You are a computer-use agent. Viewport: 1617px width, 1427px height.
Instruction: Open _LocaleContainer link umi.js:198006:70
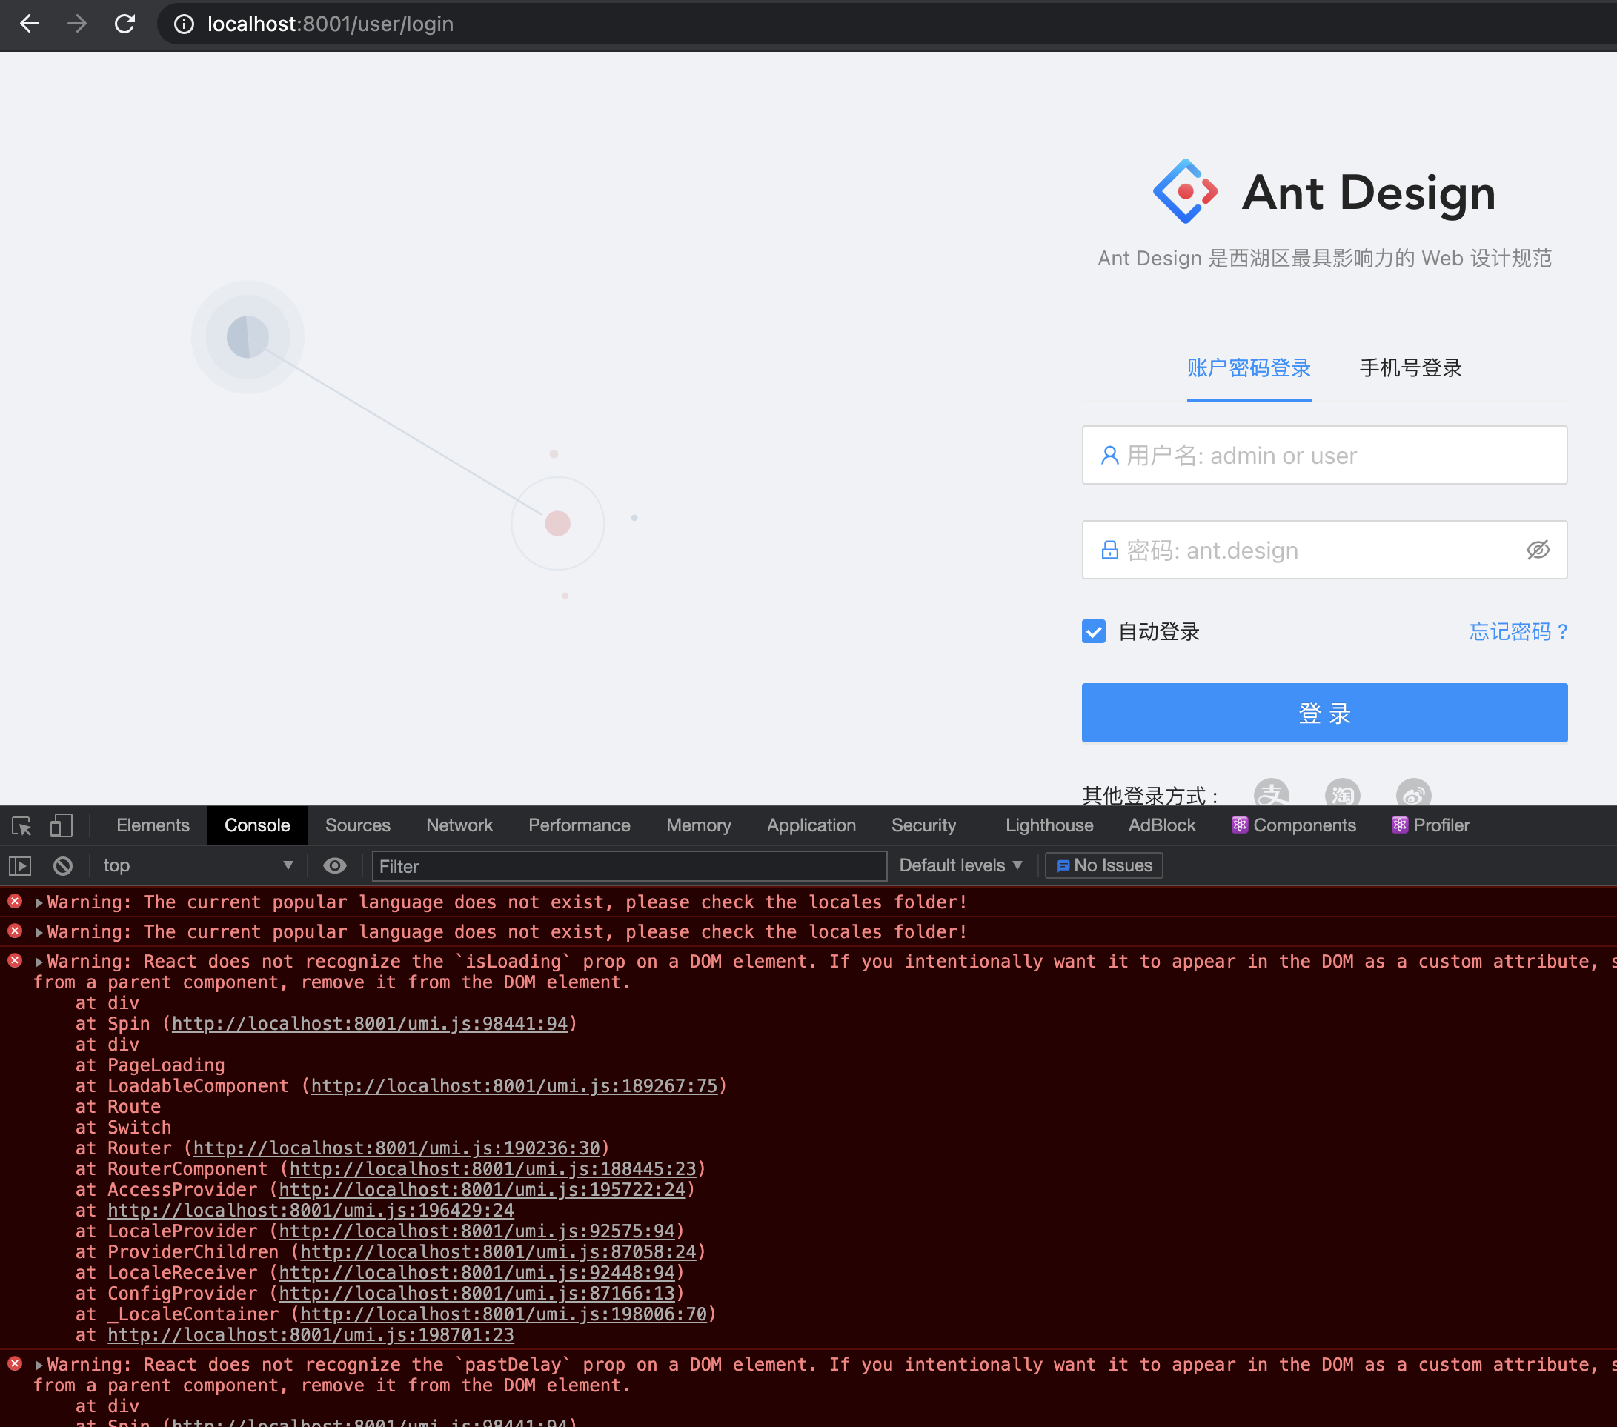(x=503, y=1314)
